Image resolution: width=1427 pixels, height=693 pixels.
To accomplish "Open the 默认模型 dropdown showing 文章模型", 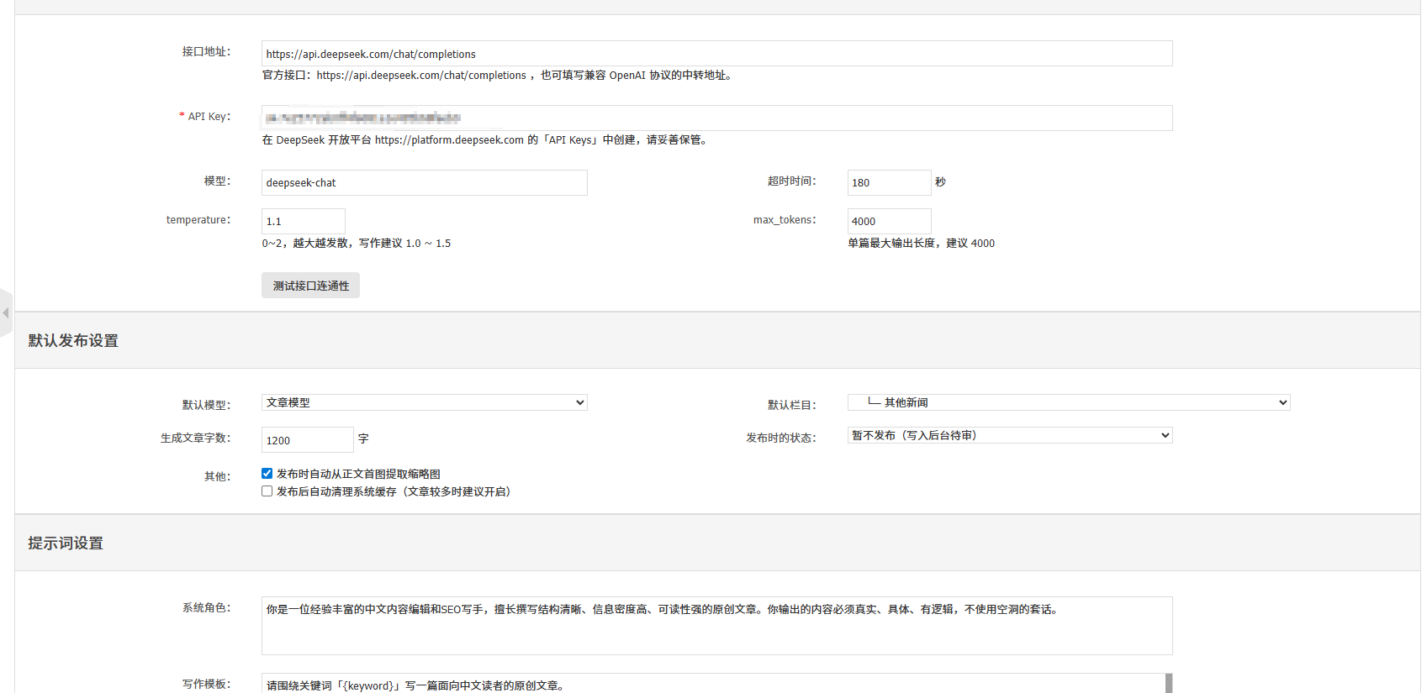I will [424, 402].
